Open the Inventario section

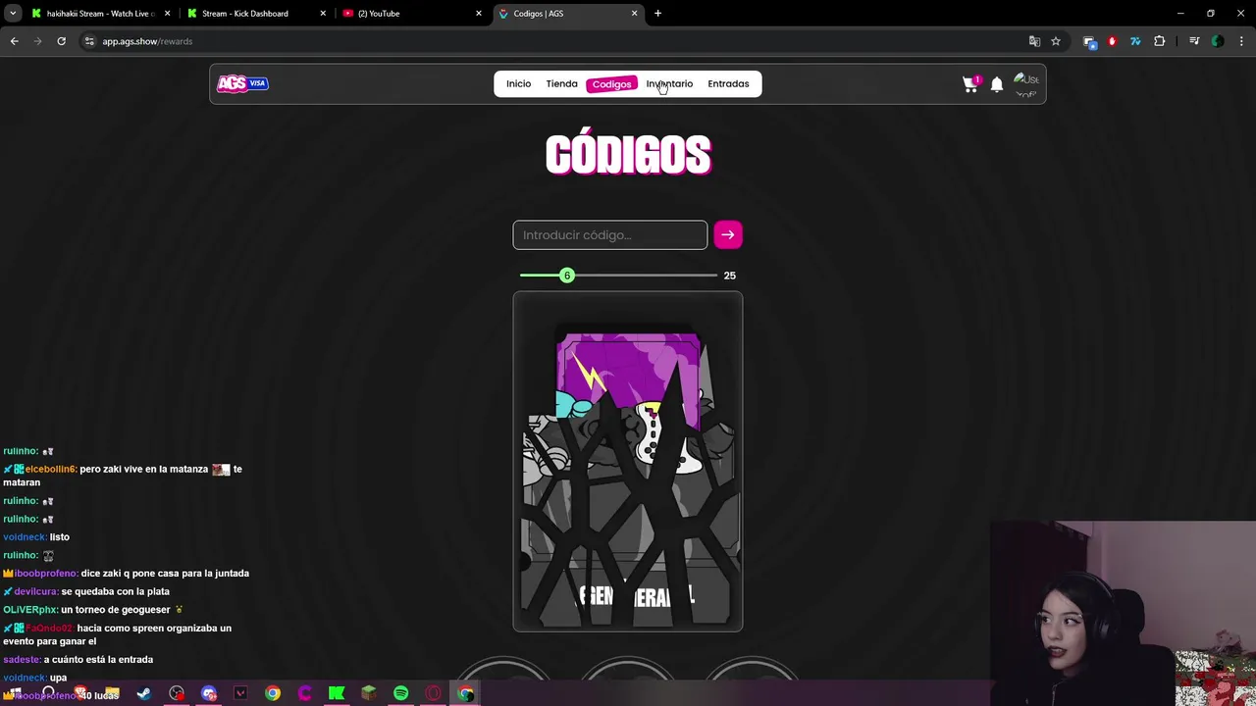669,83
